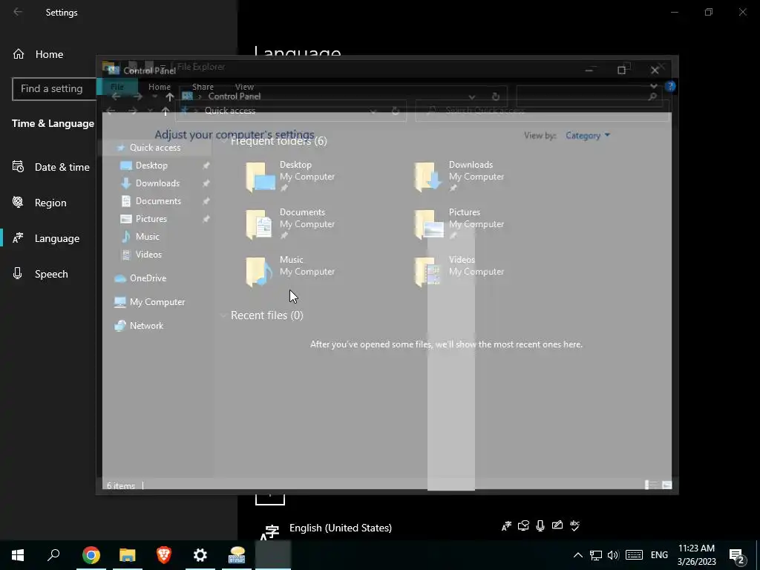Image resolution: width=760 pixels, height=570 pixels.
Task: Open Desktop in the Quick access tree
Action: 151,166
